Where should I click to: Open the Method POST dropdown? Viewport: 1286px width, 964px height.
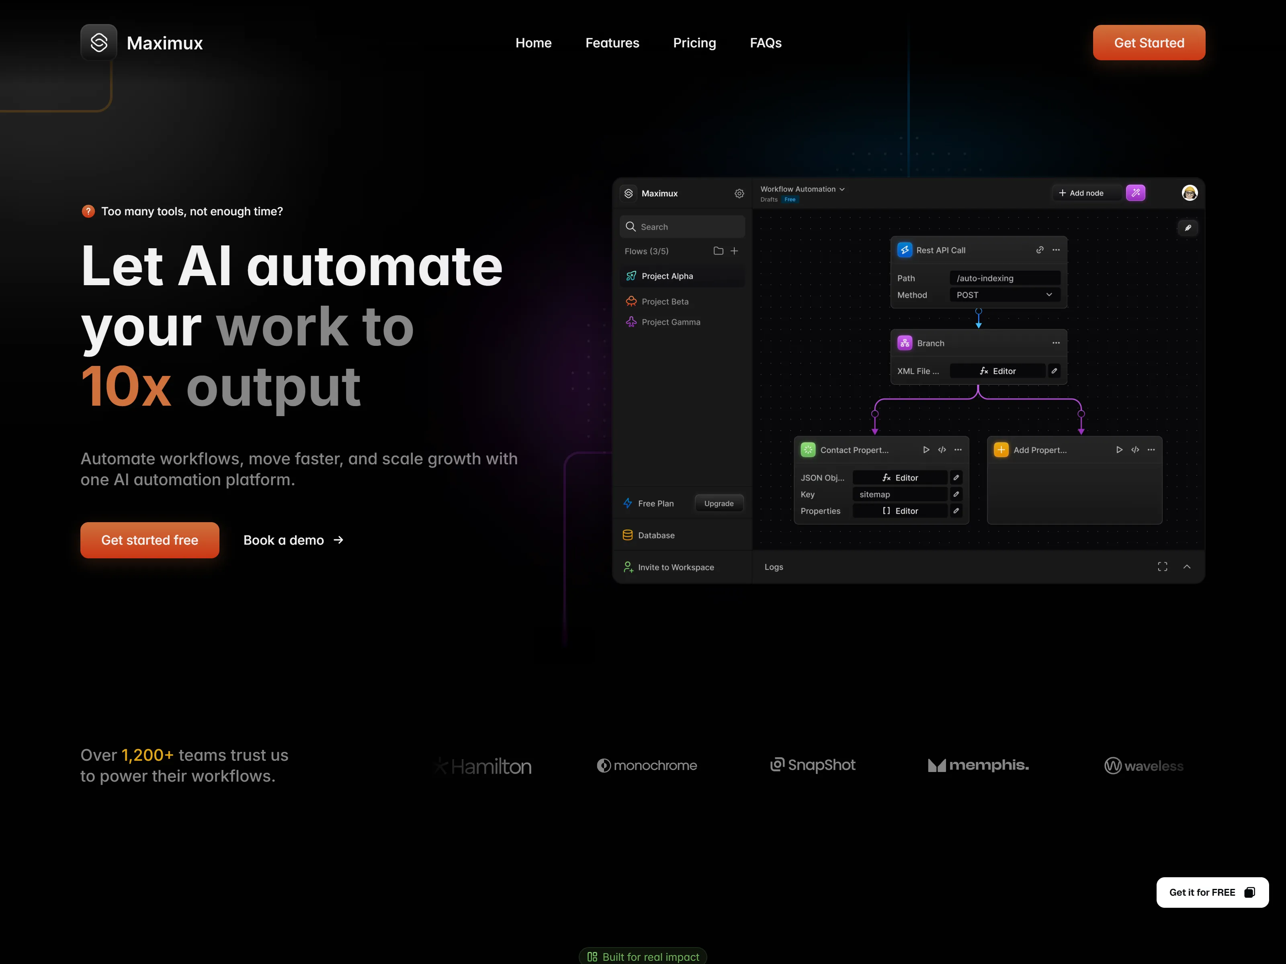tap(1005, 295)
